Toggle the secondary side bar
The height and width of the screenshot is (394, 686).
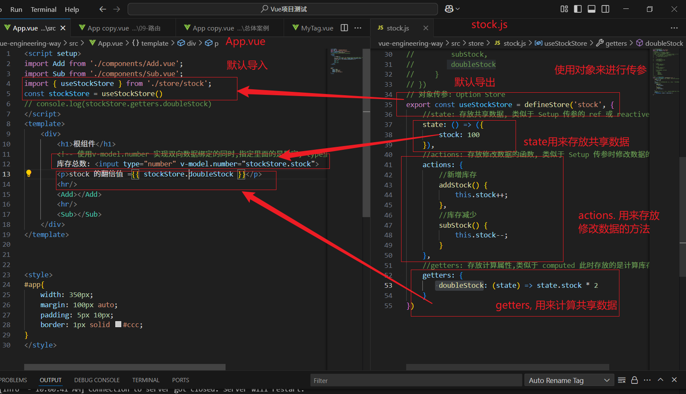pyautogui.click(x=605, y=9)
